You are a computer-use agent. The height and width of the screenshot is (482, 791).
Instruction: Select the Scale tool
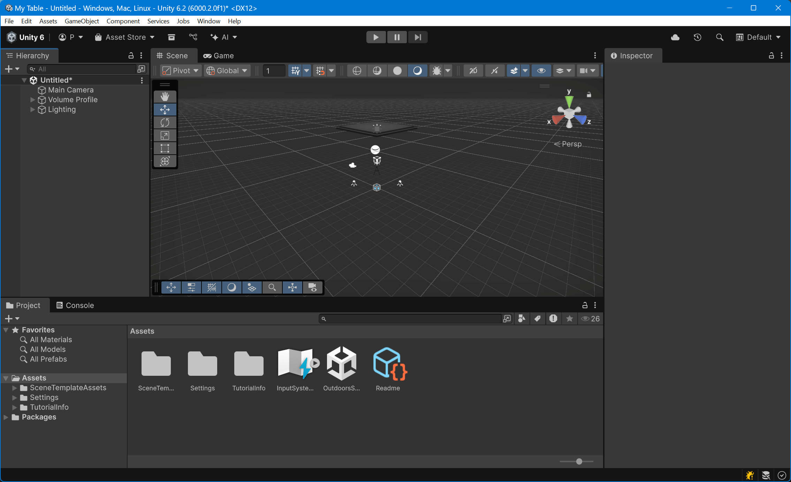(165, 135)
